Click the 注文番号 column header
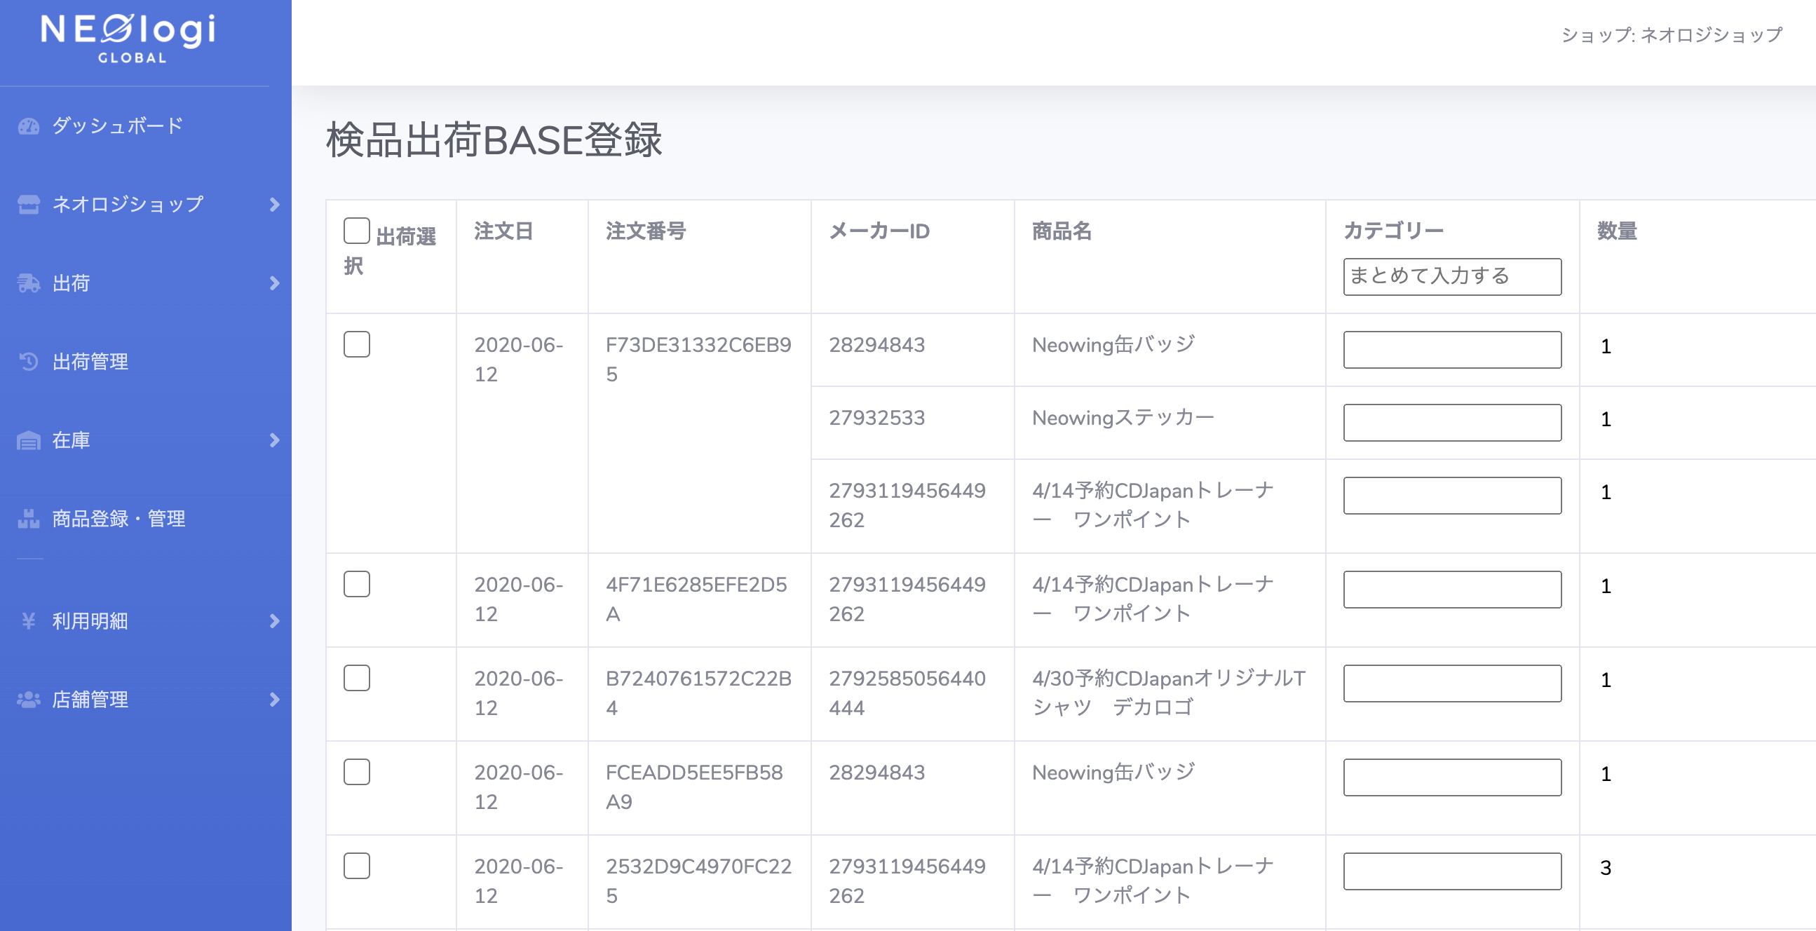The image size is (1816, 931). 646,231
